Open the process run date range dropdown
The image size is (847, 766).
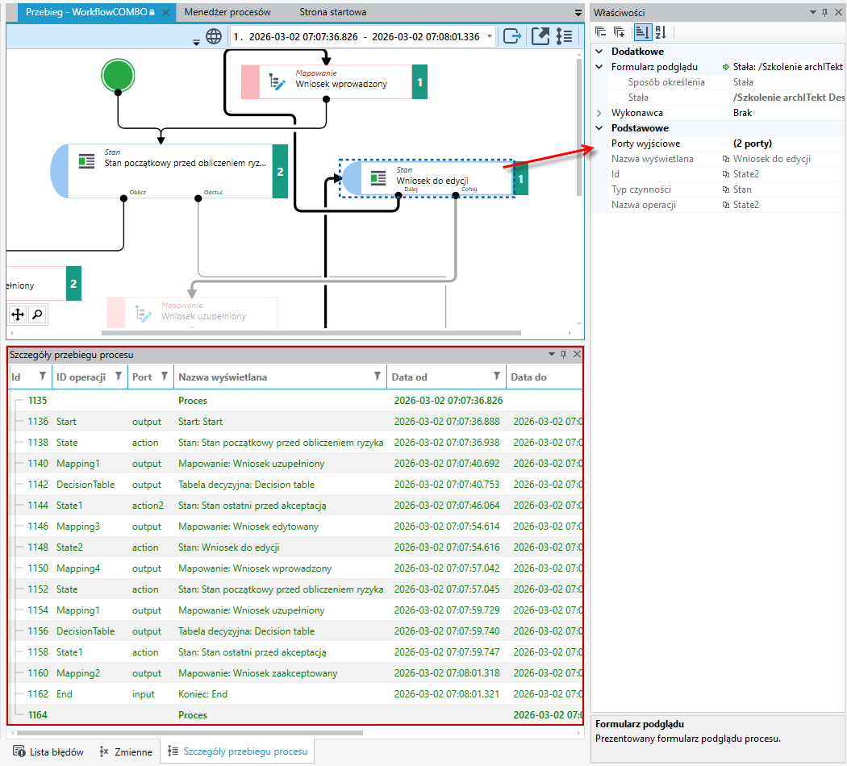tap(490, 36)
